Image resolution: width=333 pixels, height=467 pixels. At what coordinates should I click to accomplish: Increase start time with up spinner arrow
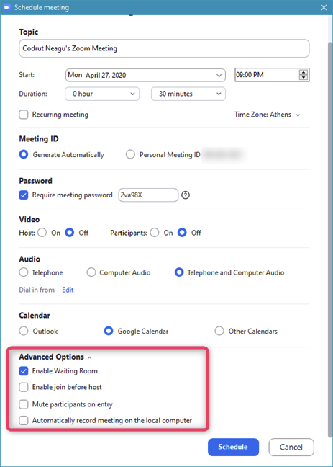click(304, 72)
